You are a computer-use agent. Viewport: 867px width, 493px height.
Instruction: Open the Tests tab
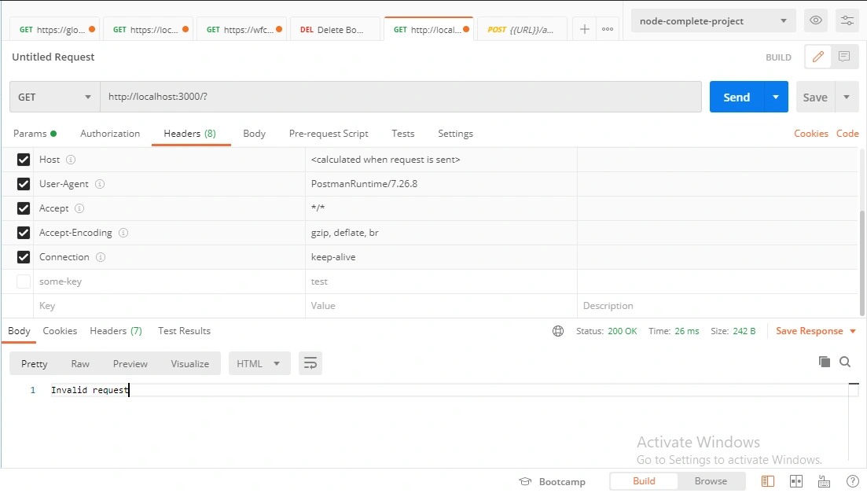pyautogui.click(x=403, y=134)
